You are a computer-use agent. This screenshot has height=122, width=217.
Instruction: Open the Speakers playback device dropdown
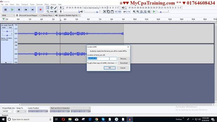pos(69,15)
